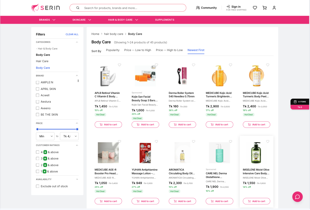Enable Exclude out of stock
This screenshot has height=210, width=310.
point(38,186)
